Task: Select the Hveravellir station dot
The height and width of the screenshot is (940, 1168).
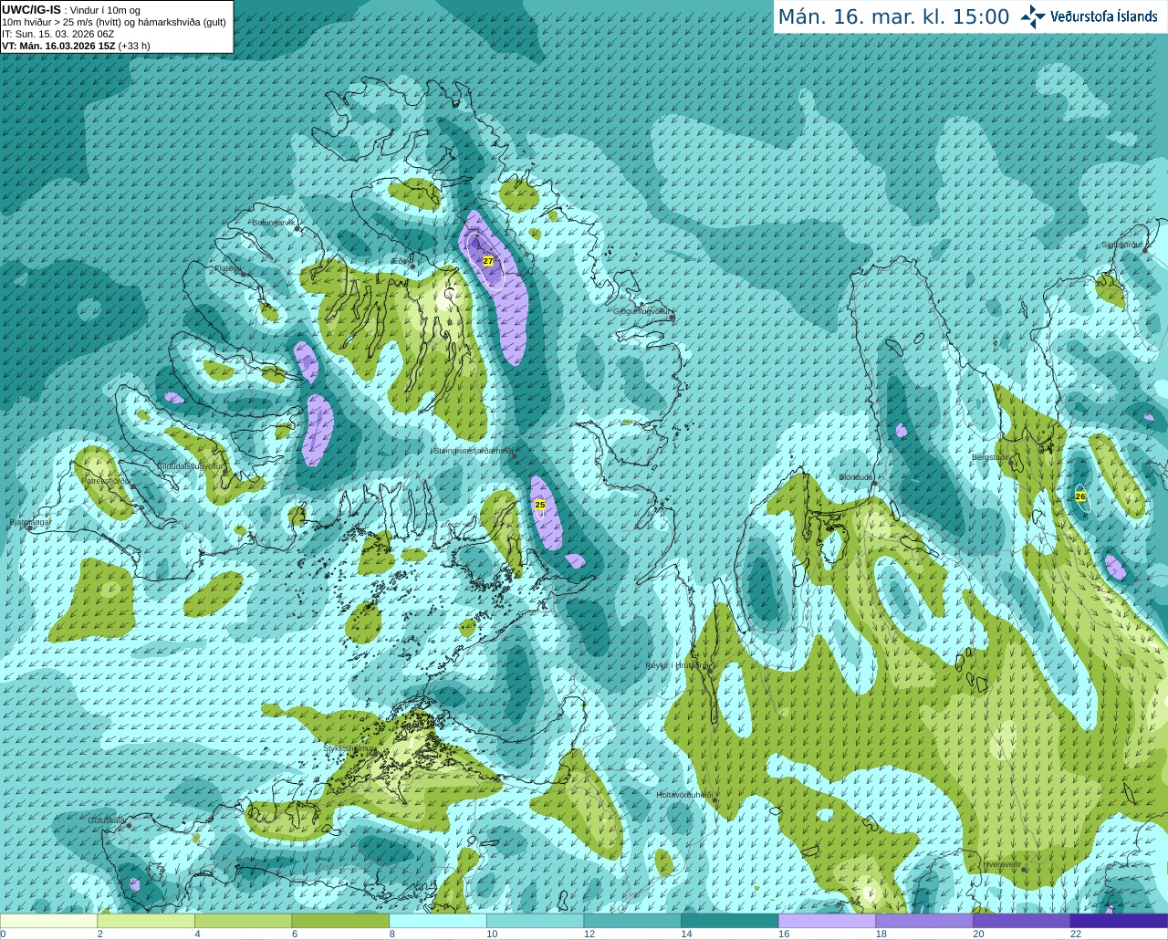Action: (x=1024, y=870)
